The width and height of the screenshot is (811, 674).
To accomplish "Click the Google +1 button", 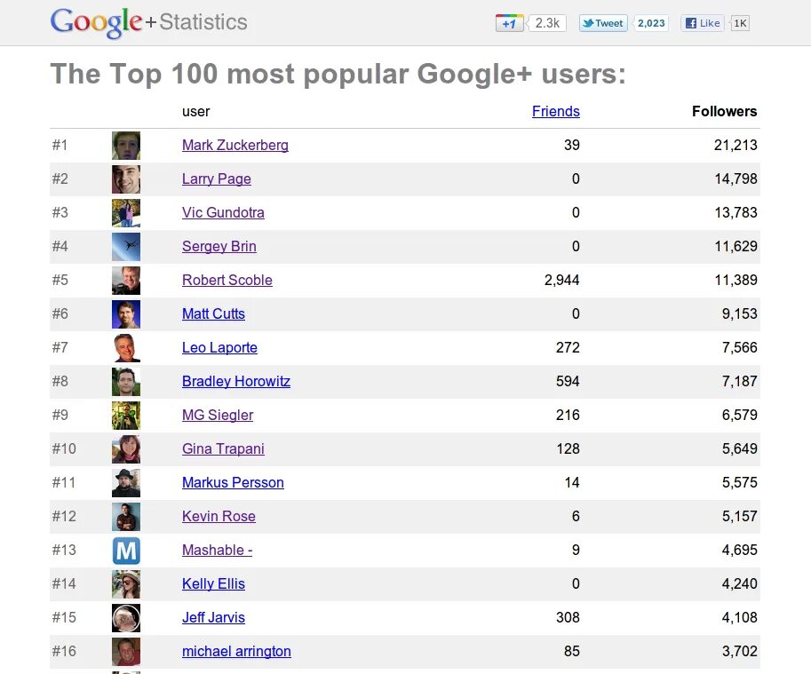I will coord(510,23).
